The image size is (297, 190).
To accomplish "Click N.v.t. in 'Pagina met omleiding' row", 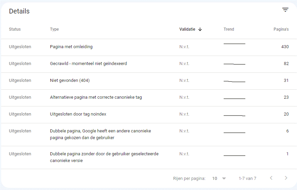I will click(184, 47).
